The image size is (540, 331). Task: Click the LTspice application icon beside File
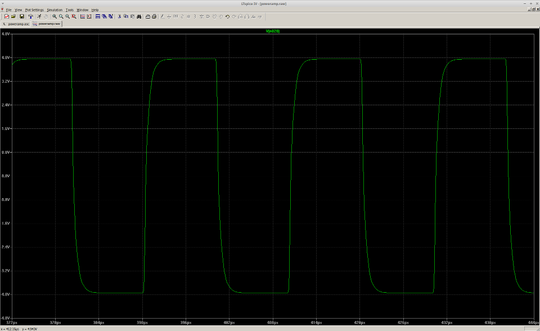click(2, 10)
